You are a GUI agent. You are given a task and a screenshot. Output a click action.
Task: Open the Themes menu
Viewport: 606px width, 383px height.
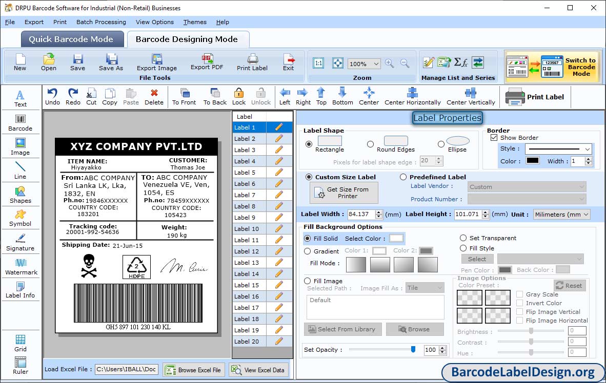(195, 22)
